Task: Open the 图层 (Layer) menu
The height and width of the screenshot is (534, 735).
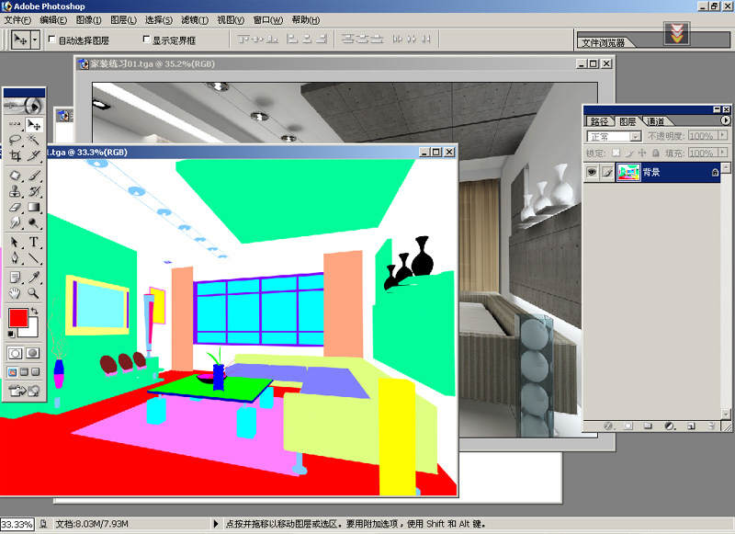Action: [123, 19]
